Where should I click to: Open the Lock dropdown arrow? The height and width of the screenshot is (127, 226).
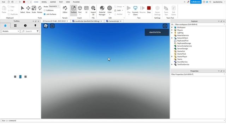point(123,10)
